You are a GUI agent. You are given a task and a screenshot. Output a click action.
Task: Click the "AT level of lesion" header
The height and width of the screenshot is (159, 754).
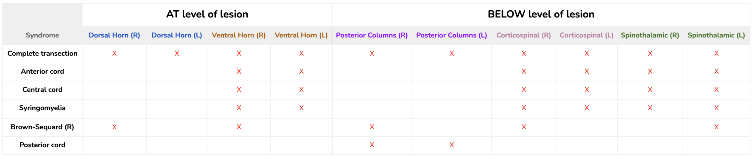[207, 14]
